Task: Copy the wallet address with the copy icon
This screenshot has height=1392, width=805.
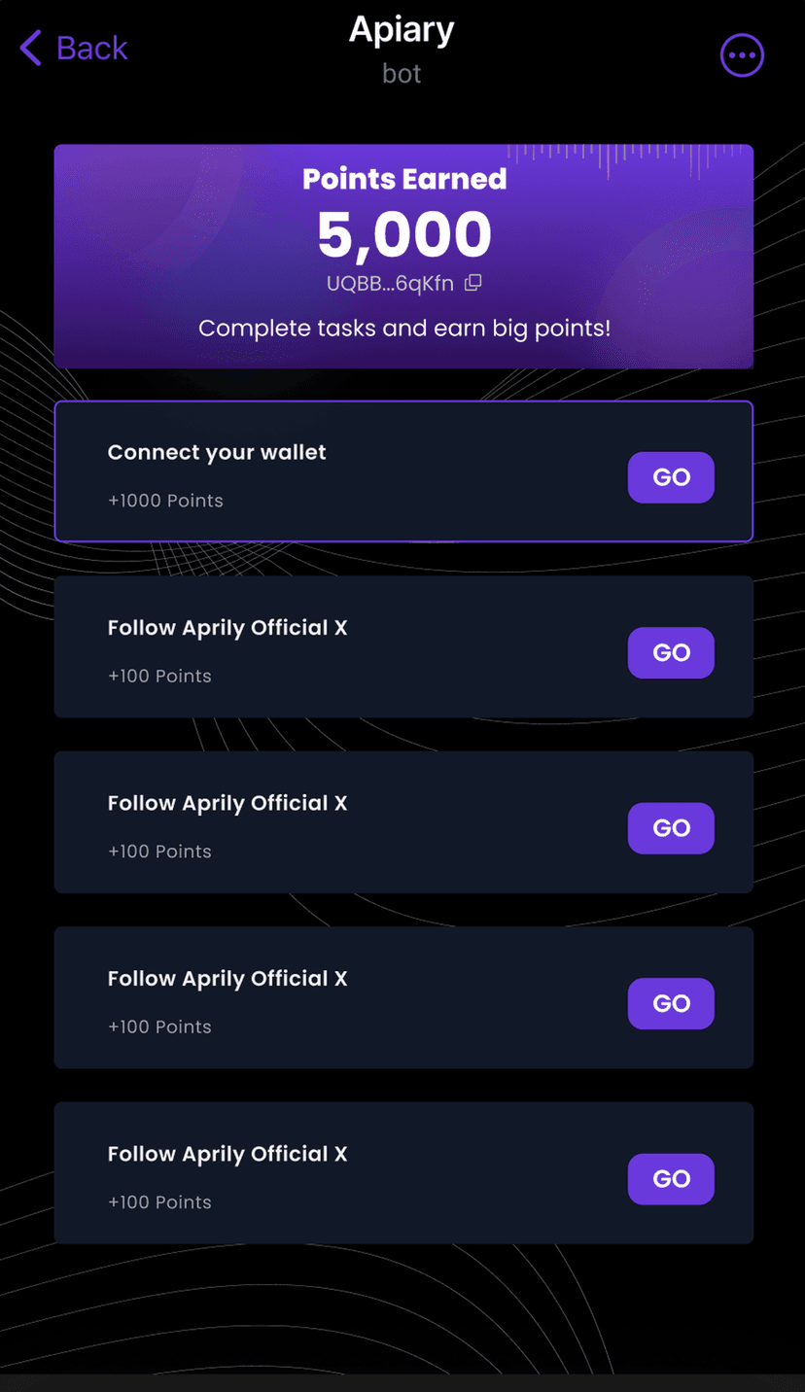Action: click(473, 283)
